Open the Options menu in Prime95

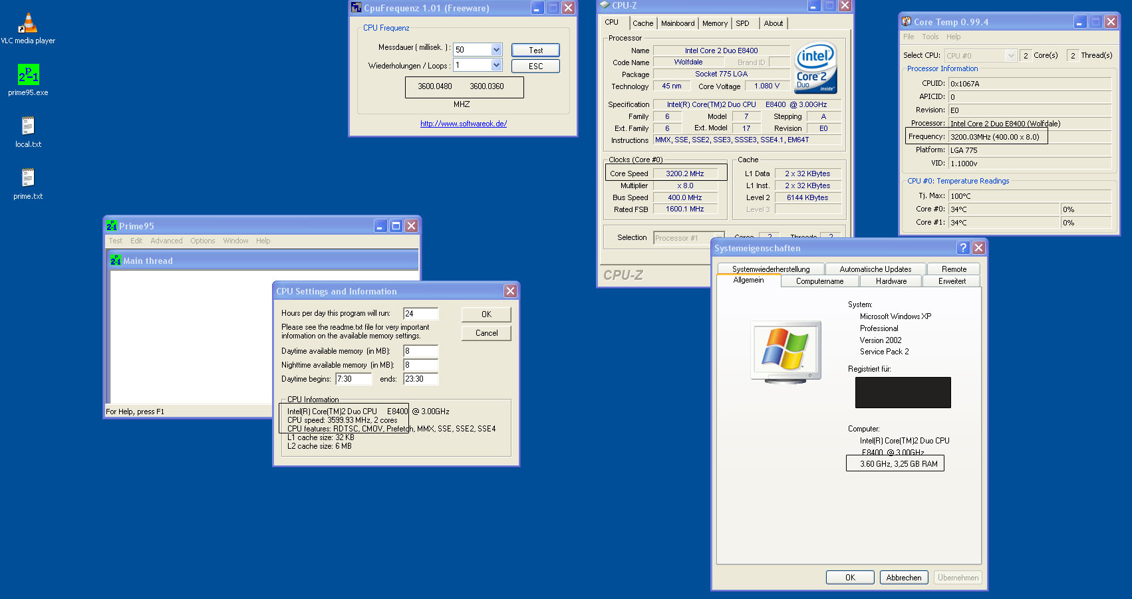pyautogui.click(x=203, y=241)
